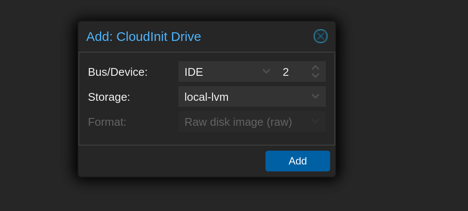Open the IDE bus type dropdown arrow
This screenshot has height=211, width=468.
click(x=266, y=71)
